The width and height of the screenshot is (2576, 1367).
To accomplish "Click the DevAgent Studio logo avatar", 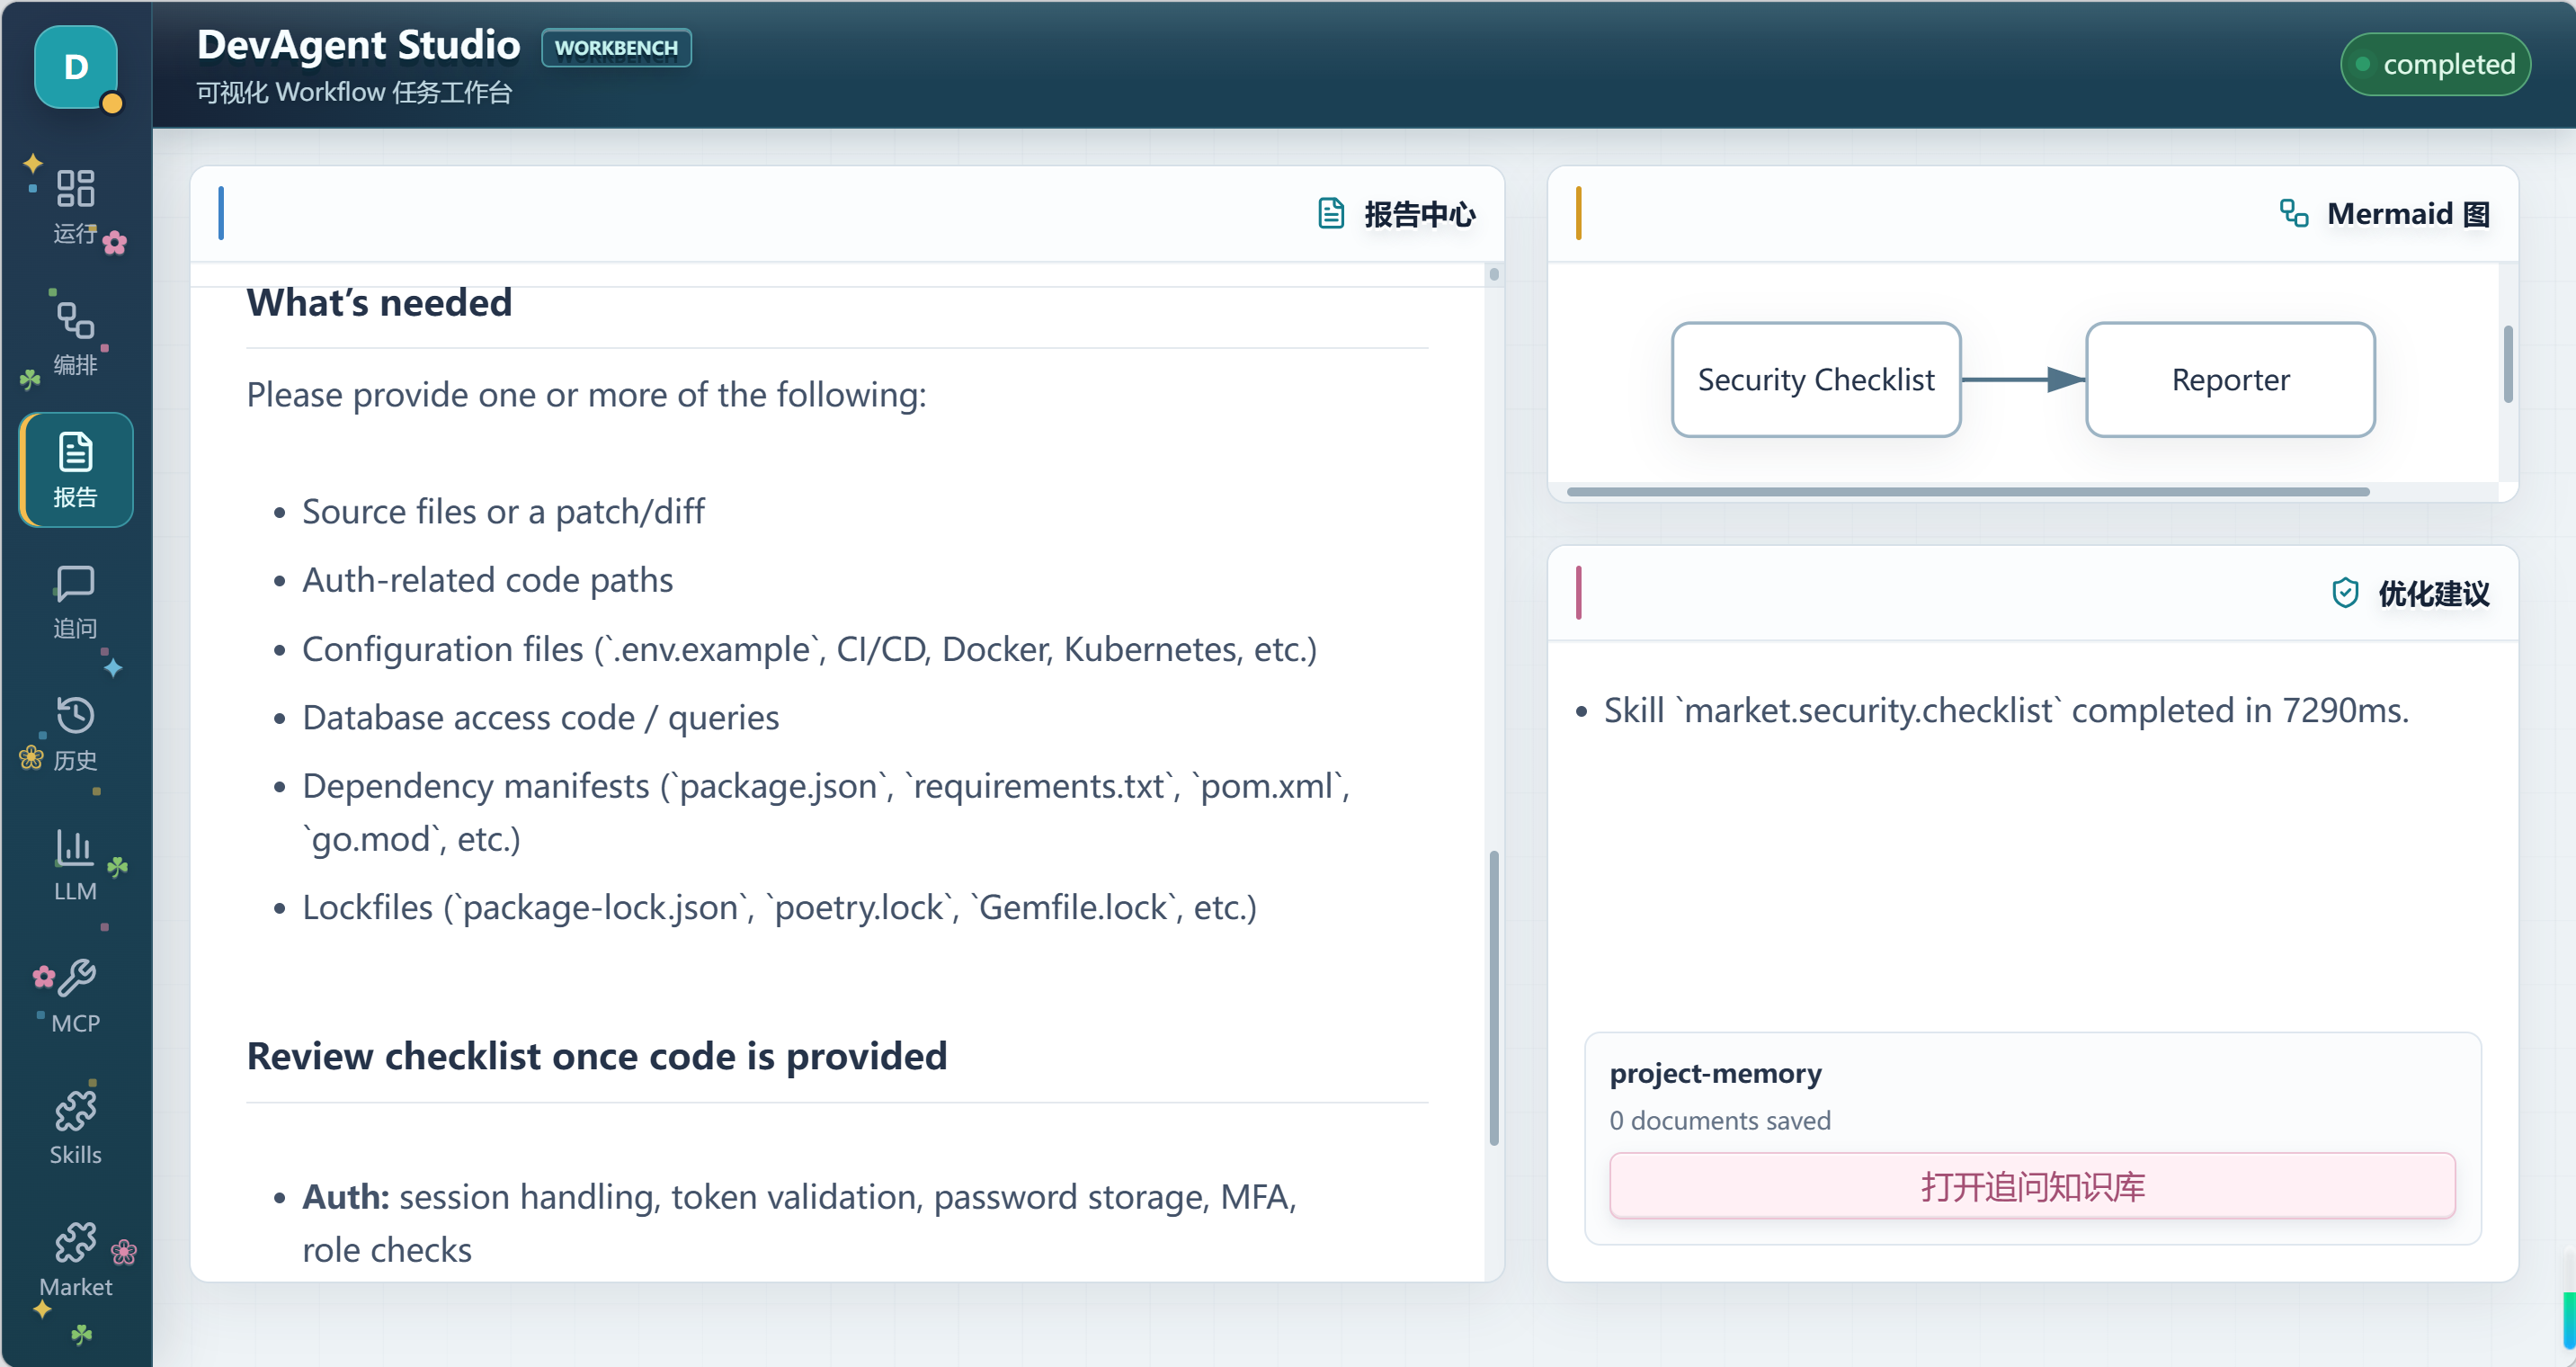I will 76,67.
